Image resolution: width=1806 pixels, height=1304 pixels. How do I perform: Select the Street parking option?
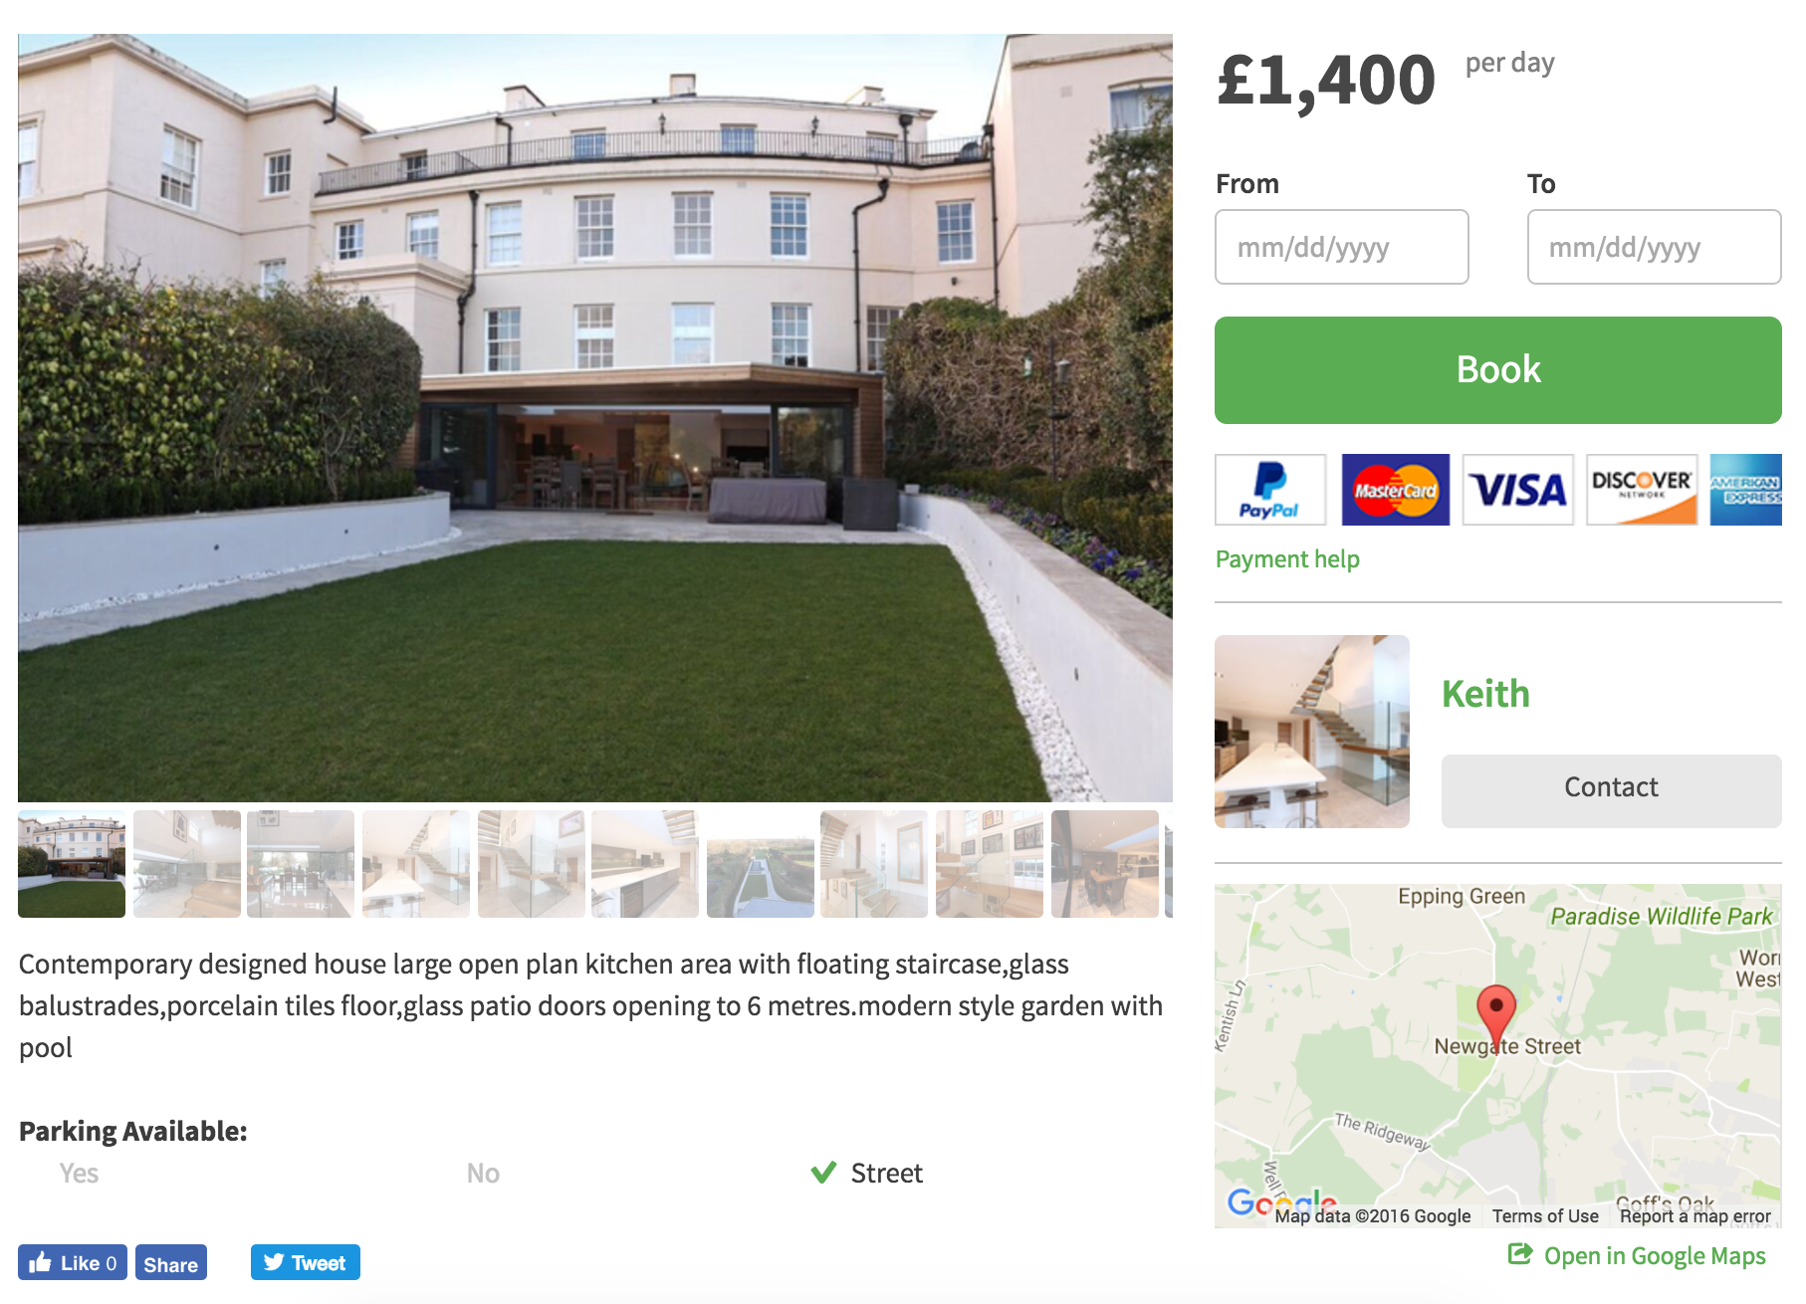(867, 1173)
